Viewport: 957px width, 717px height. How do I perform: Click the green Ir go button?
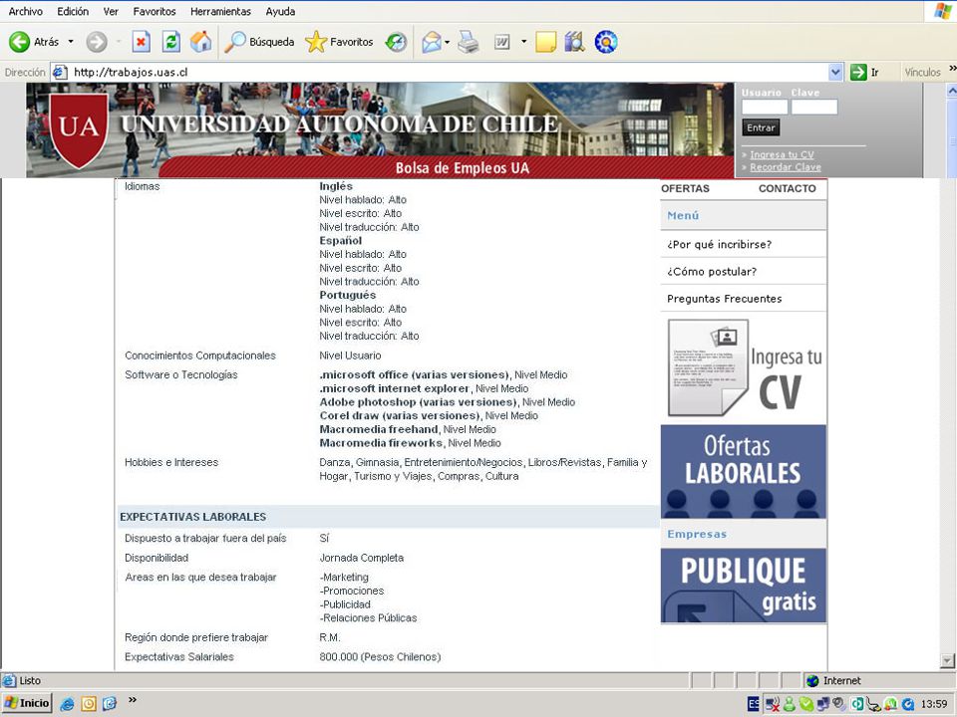coord(865,72)
